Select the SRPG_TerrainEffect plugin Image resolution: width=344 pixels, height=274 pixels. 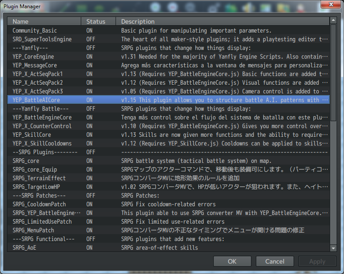[169, 178]
